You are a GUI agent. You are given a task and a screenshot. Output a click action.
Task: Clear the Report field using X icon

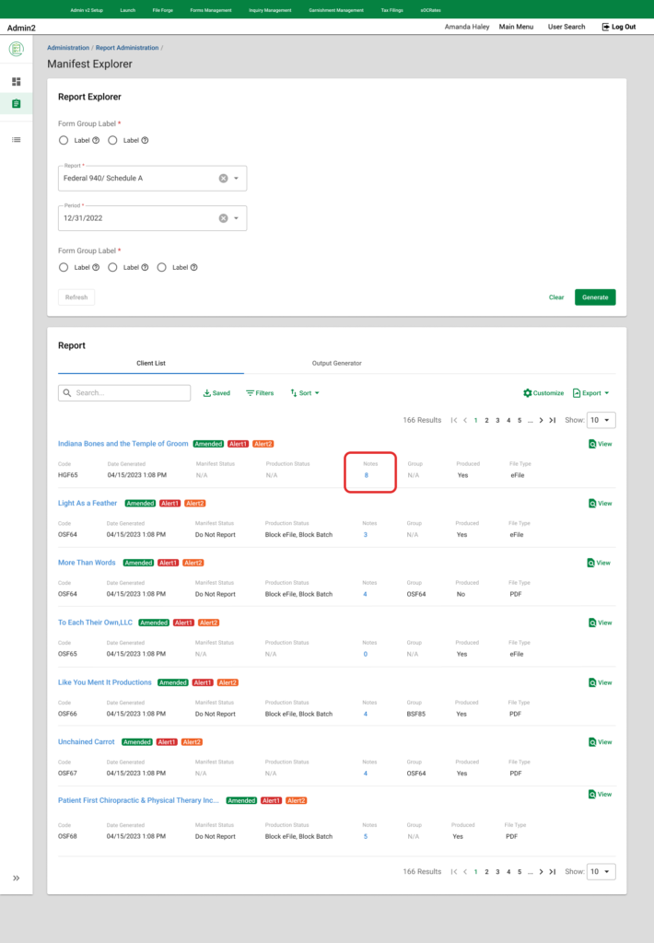pos(223,178)
